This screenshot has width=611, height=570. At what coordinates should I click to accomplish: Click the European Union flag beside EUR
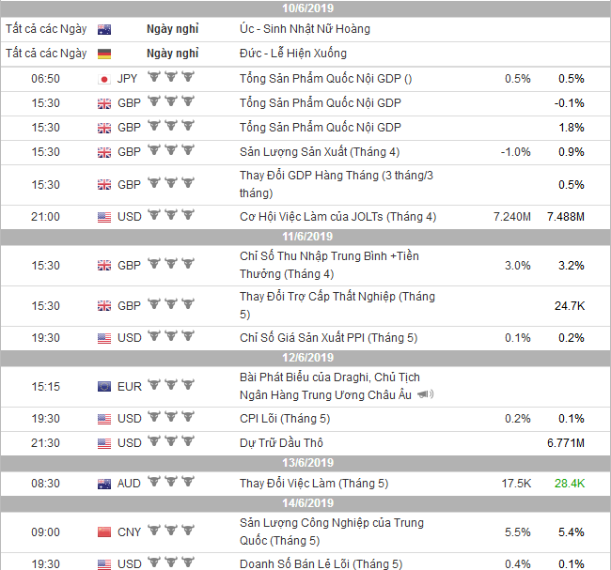(103, 386)
